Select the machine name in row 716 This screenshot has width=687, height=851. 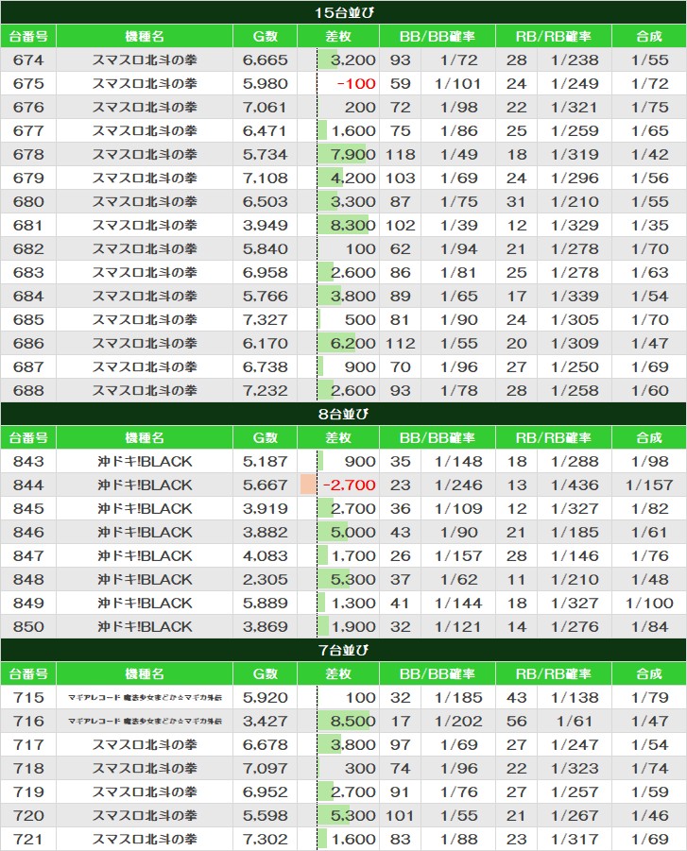pyautogui.click(x=145, y=722)
